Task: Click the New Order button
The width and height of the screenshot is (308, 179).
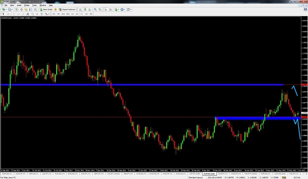Action: click(x=46, y=9)
